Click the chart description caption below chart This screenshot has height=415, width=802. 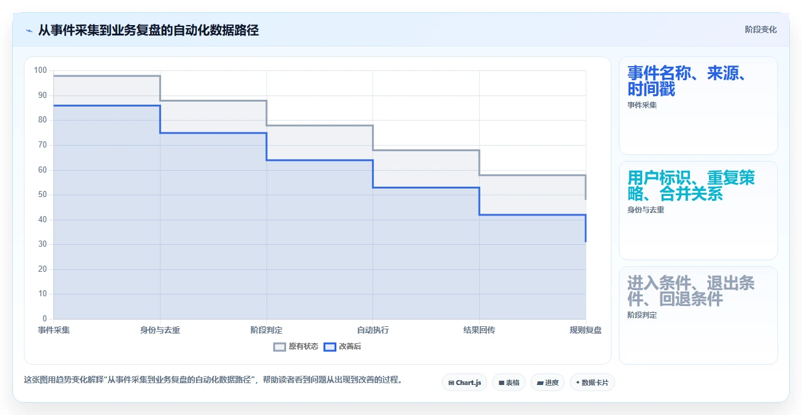[x=213, y=379]
